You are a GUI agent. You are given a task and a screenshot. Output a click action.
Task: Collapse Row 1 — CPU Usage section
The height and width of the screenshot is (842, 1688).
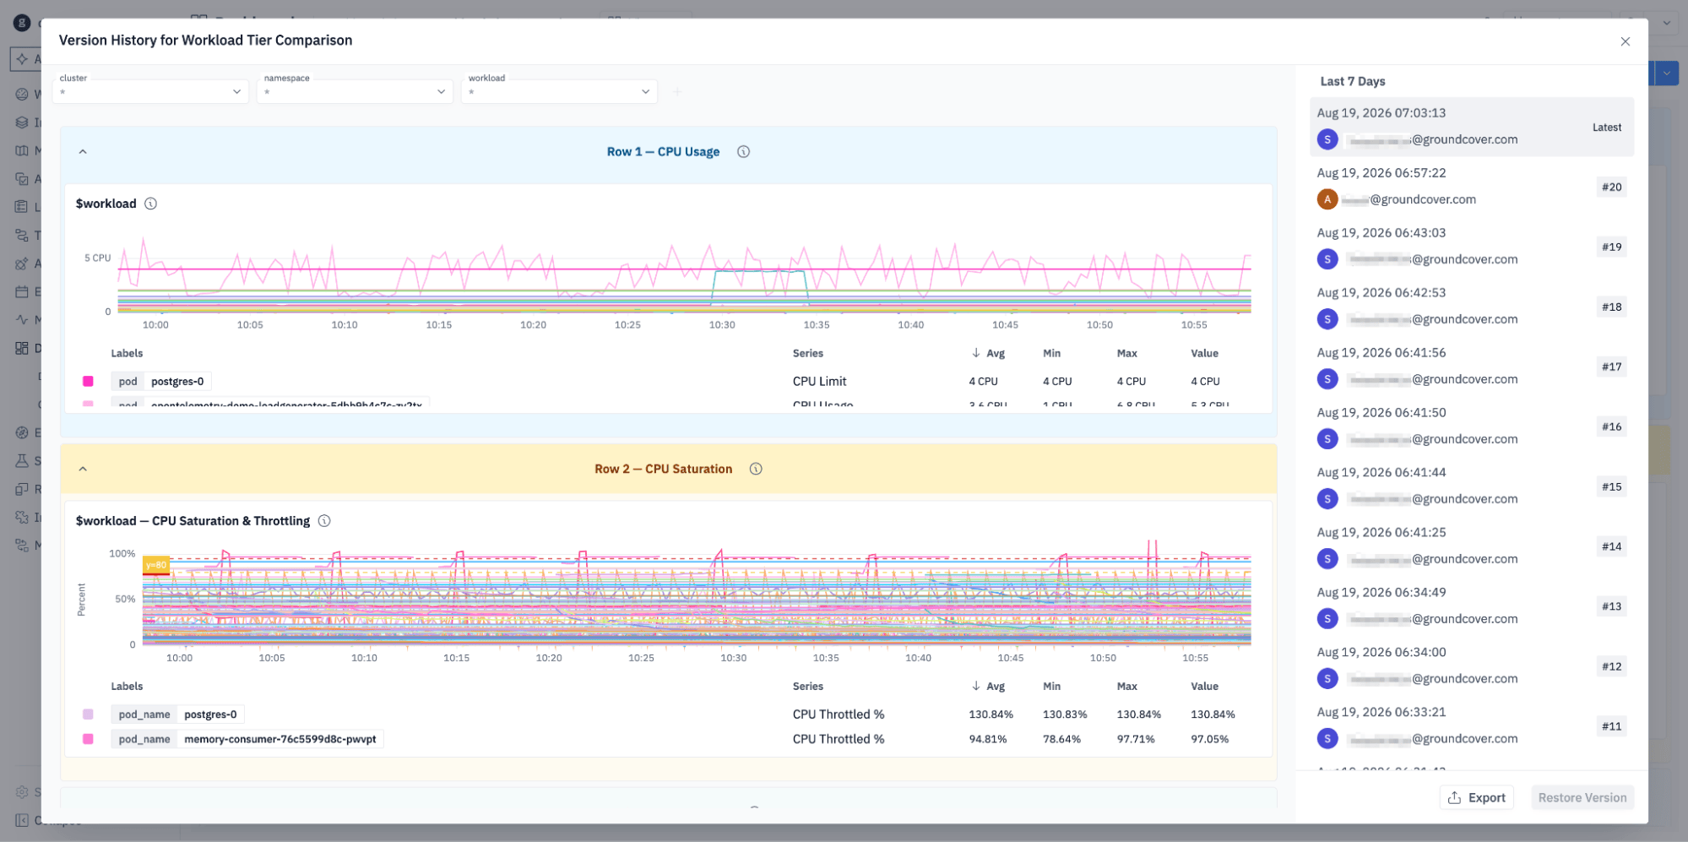pyautogui.click(x=83, y=152)
